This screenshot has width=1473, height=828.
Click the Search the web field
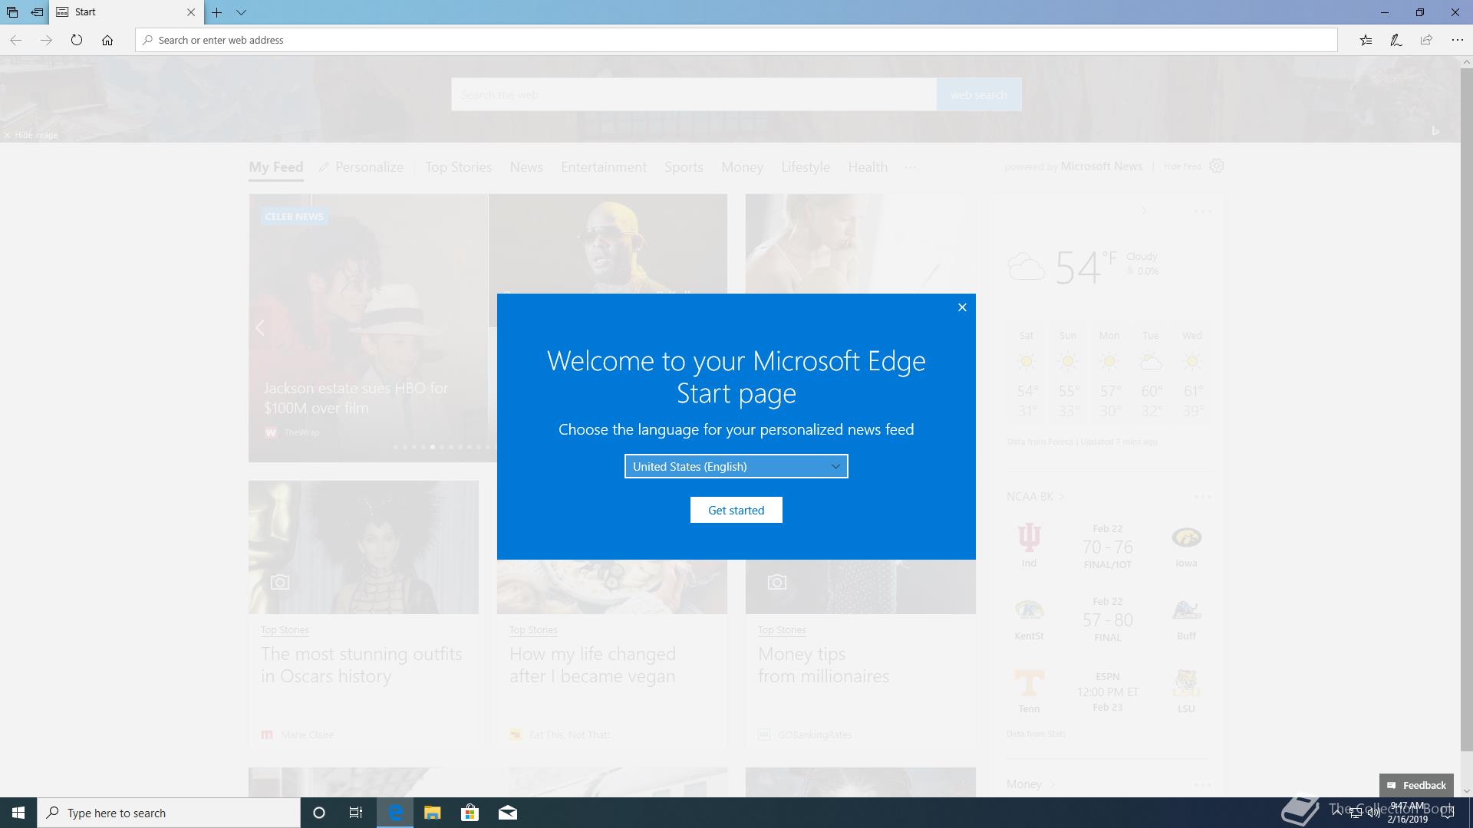(x=694, y=94)
